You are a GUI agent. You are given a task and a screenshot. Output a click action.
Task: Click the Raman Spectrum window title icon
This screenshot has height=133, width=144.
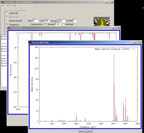pyautogui.click(x=30, y=42)
